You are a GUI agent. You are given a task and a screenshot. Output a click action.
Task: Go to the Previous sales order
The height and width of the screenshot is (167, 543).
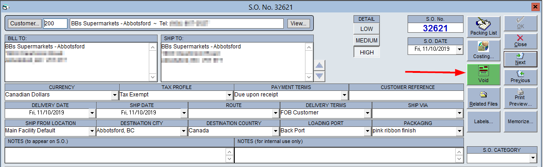tap(520, 77)
